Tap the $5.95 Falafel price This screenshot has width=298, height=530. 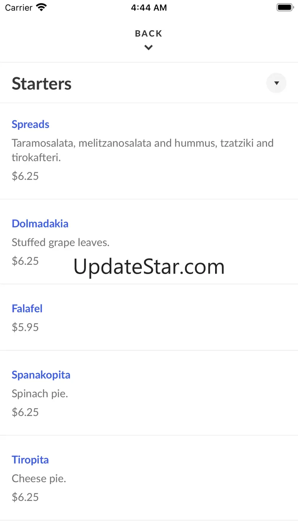25,327
